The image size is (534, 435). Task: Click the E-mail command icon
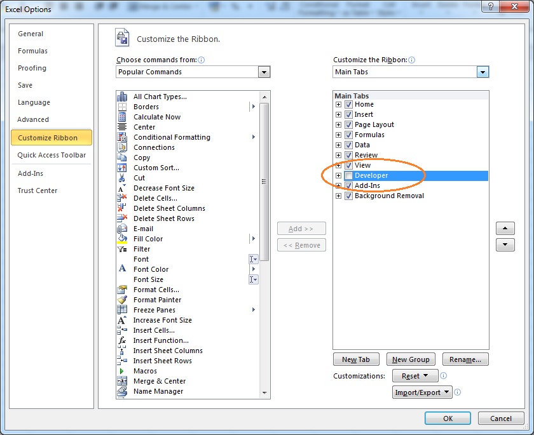pos(122,229)
